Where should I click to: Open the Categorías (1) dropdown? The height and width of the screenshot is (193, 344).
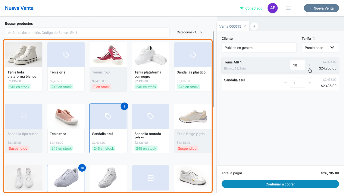click(189, 32)
